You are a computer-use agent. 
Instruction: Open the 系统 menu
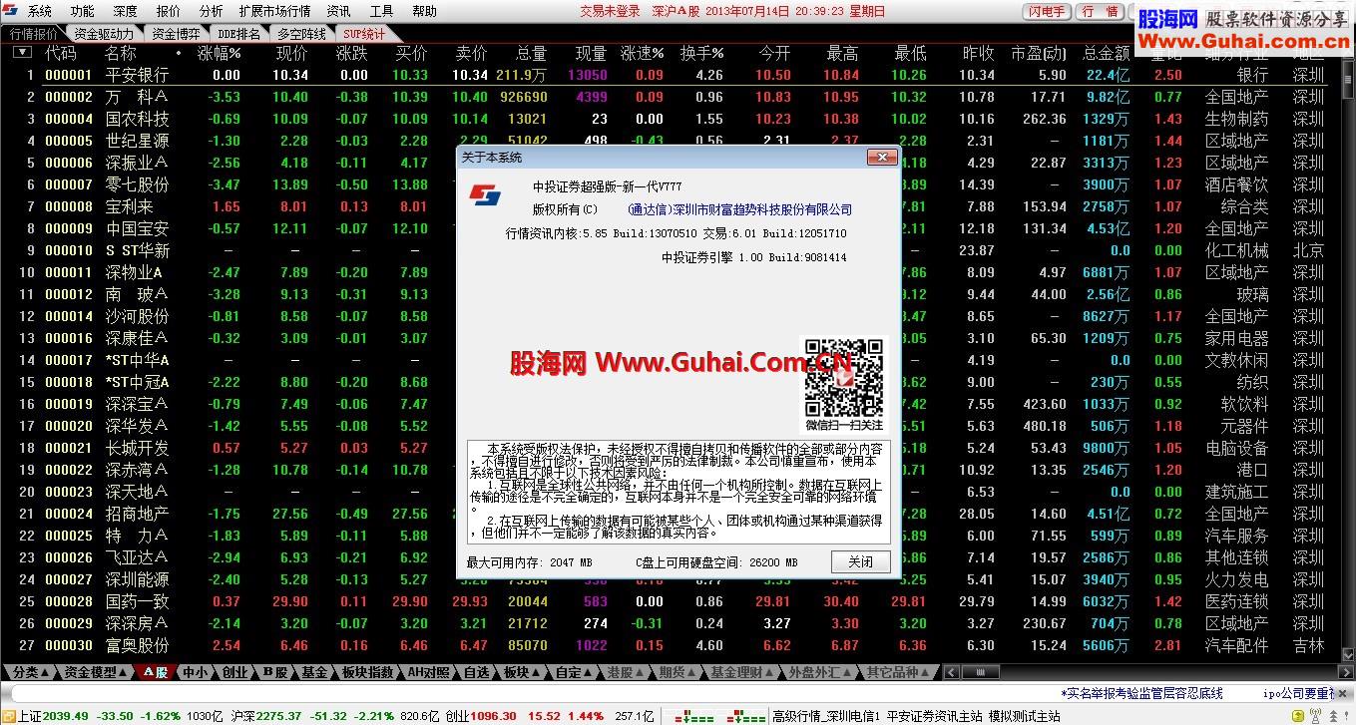click(x=40, y=11)
